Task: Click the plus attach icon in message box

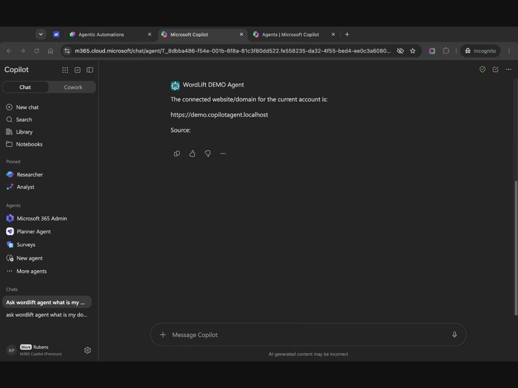Action: (x=163, y=335)
